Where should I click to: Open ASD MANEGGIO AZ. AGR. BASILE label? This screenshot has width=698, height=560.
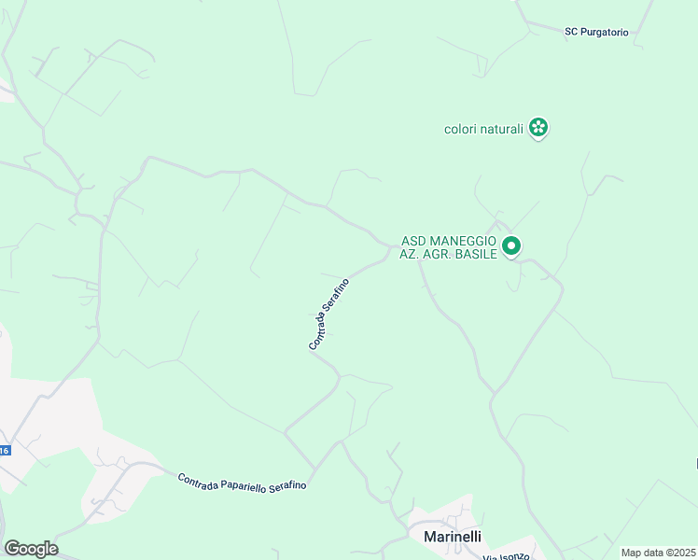[x=448, y=247]
